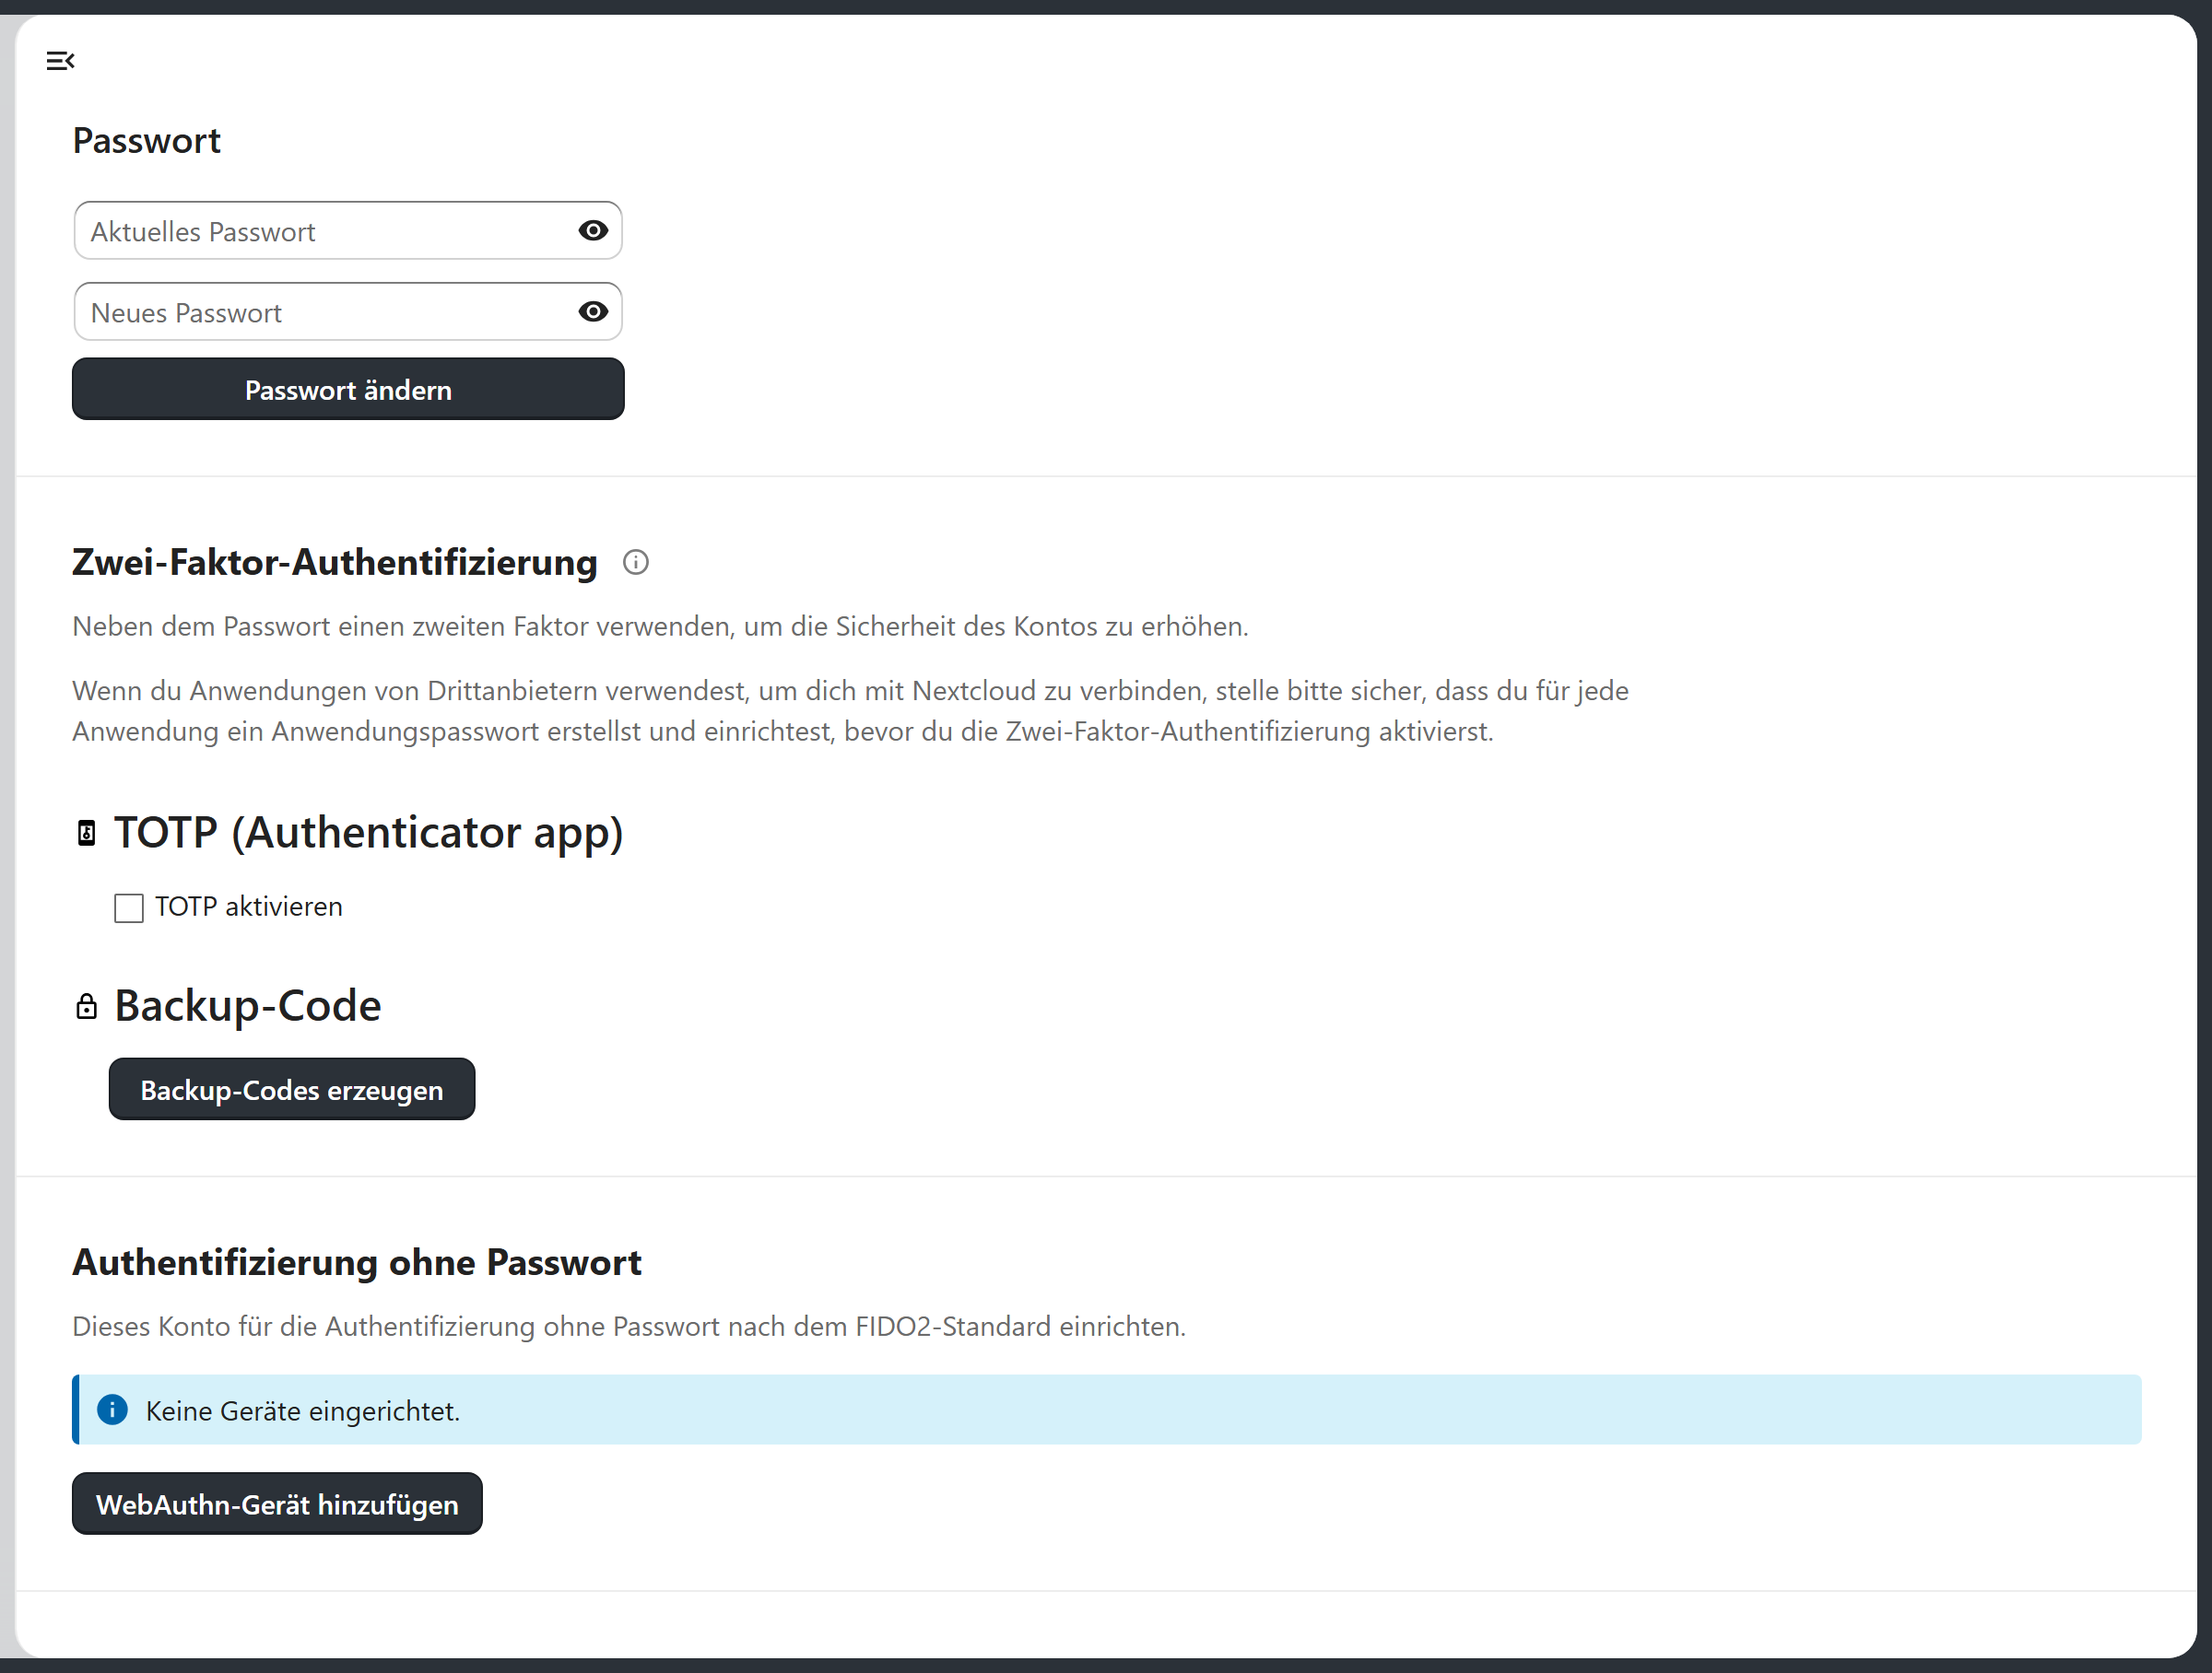Enable the TOTP aktivieren checkbox

coord(129,907)
